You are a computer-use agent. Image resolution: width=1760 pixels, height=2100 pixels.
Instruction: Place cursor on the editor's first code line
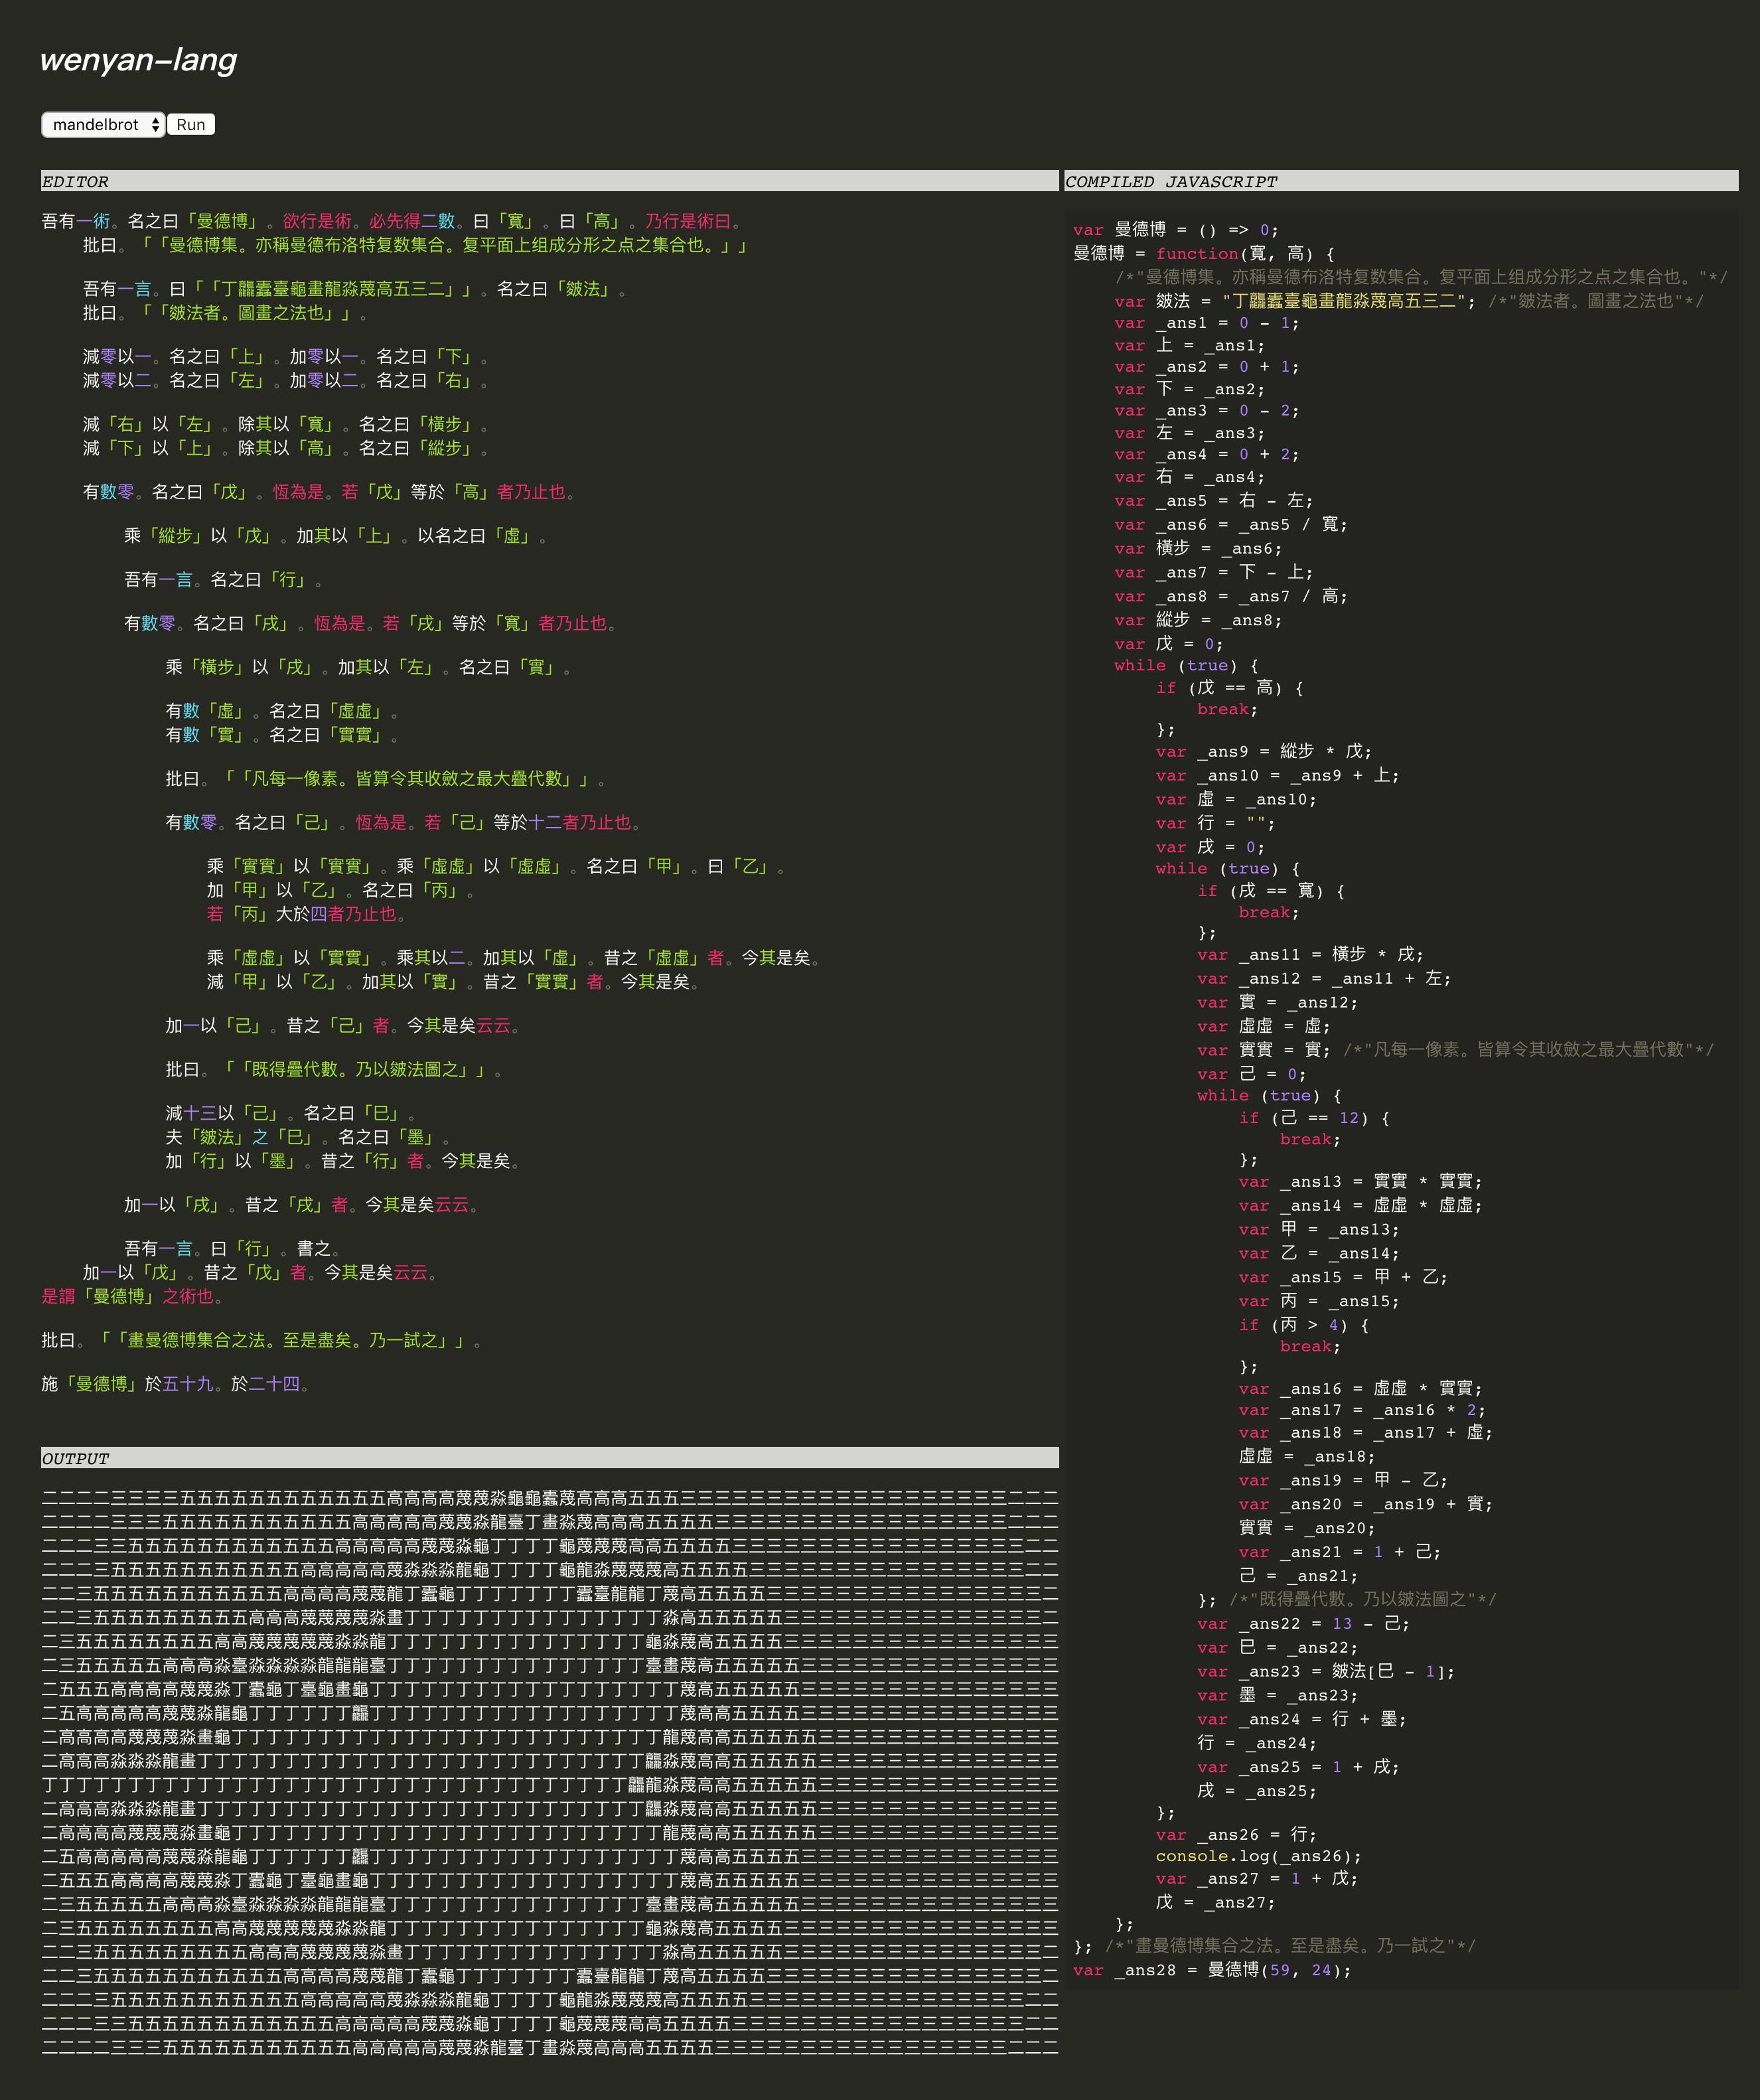[x=390, y=221]
